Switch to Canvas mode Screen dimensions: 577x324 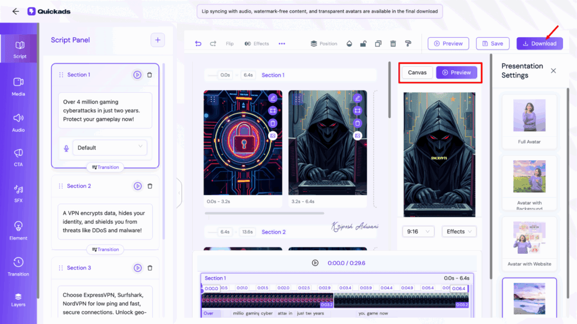417,73
